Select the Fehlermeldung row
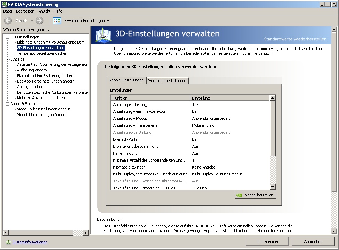This screenshot has width=339, height=250. pyautogui.click(x=190, y=153)
